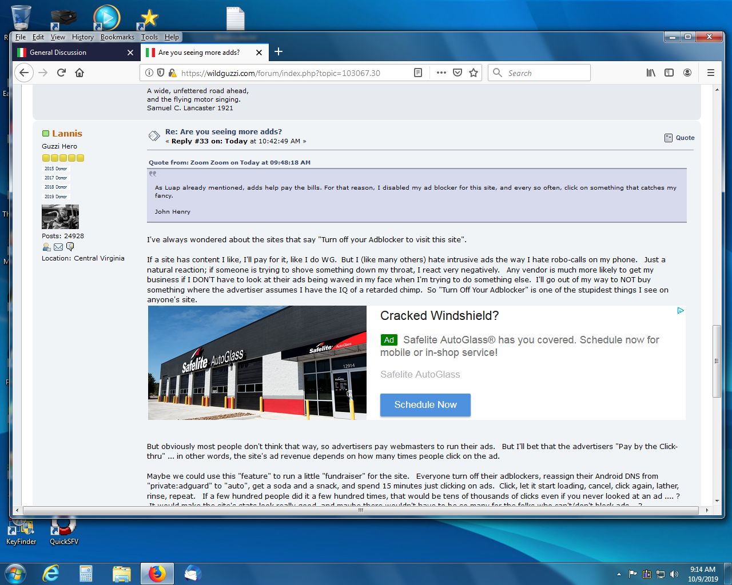Close the General Discussion tab
Screen dimensions: 732x585
pos(130,53)
